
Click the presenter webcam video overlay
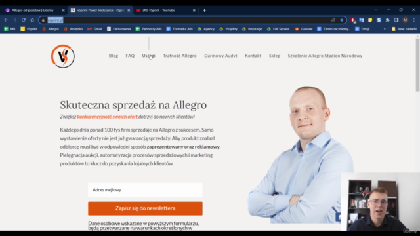[381, 202]
